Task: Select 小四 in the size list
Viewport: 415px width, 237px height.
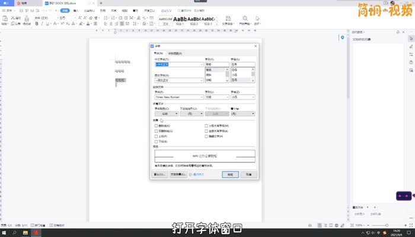Action: pos(235,75)
